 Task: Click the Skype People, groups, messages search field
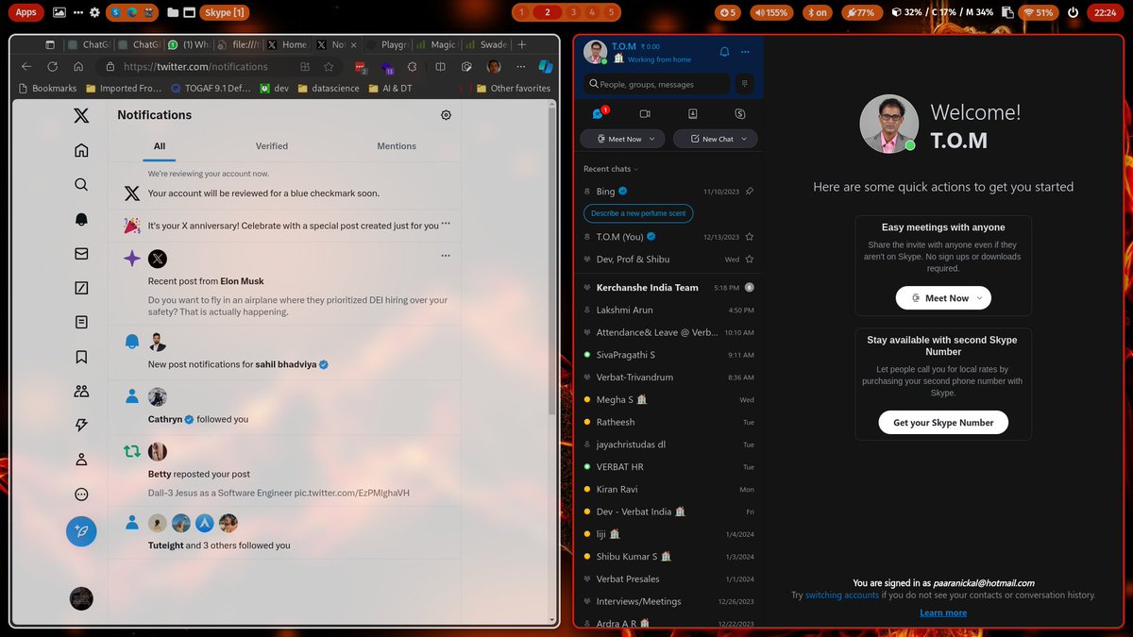(656, 84)
